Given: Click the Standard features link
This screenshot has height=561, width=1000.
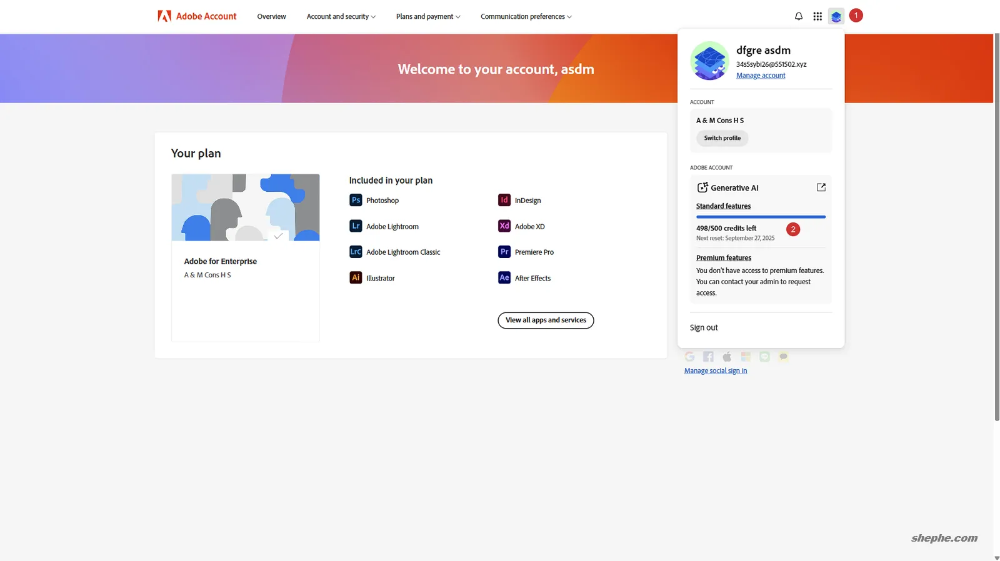Looking at the screenshot, I should 723,206.
